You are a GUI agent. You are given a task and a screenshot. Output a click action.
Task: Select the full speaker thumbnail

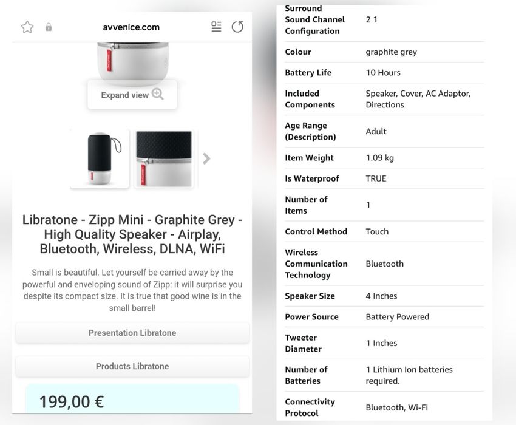pos(100,158)
